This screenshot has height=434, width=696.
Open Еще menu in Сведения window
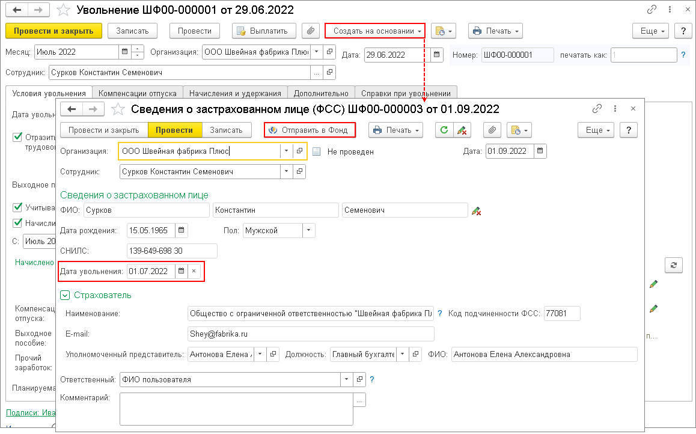[x=596, y=130]
